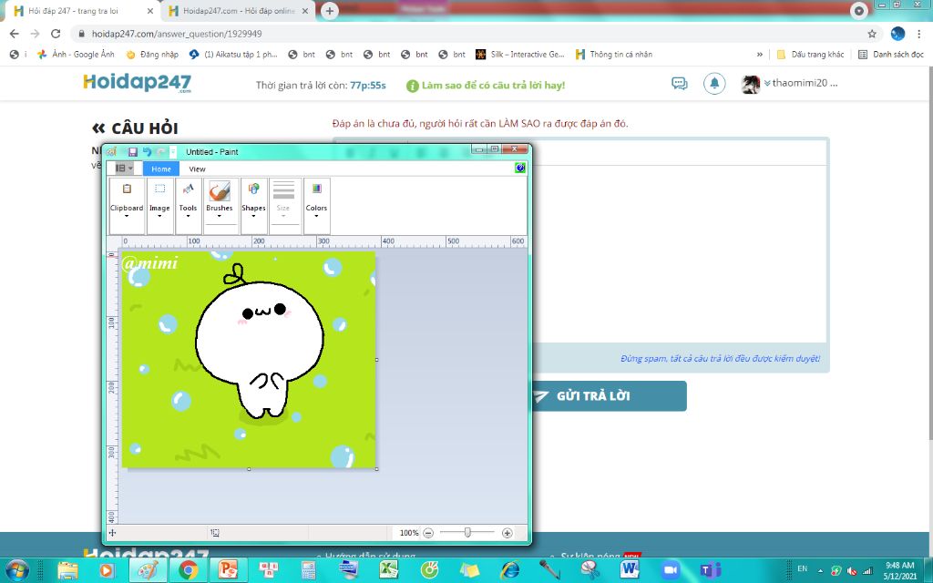Open the 'Silk – Interactive Ge...' bookmark
Viewport: 933px width, 583px height.
[520, 54]
